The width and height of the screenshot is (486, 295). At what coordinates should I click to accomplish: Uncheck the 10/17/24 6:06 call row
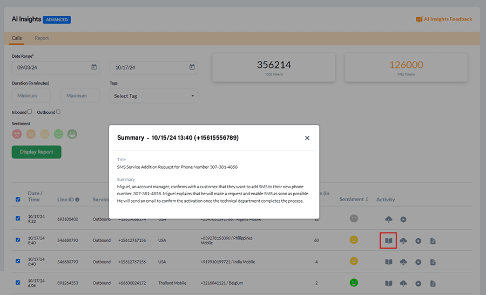click(18, 282)
